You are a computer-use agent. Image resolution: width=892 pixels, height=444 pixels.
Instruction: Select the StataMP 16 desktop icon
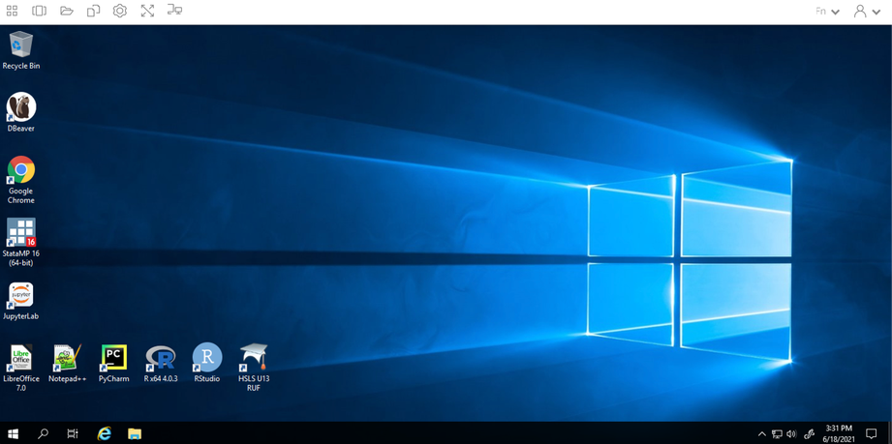pos(20,233)
